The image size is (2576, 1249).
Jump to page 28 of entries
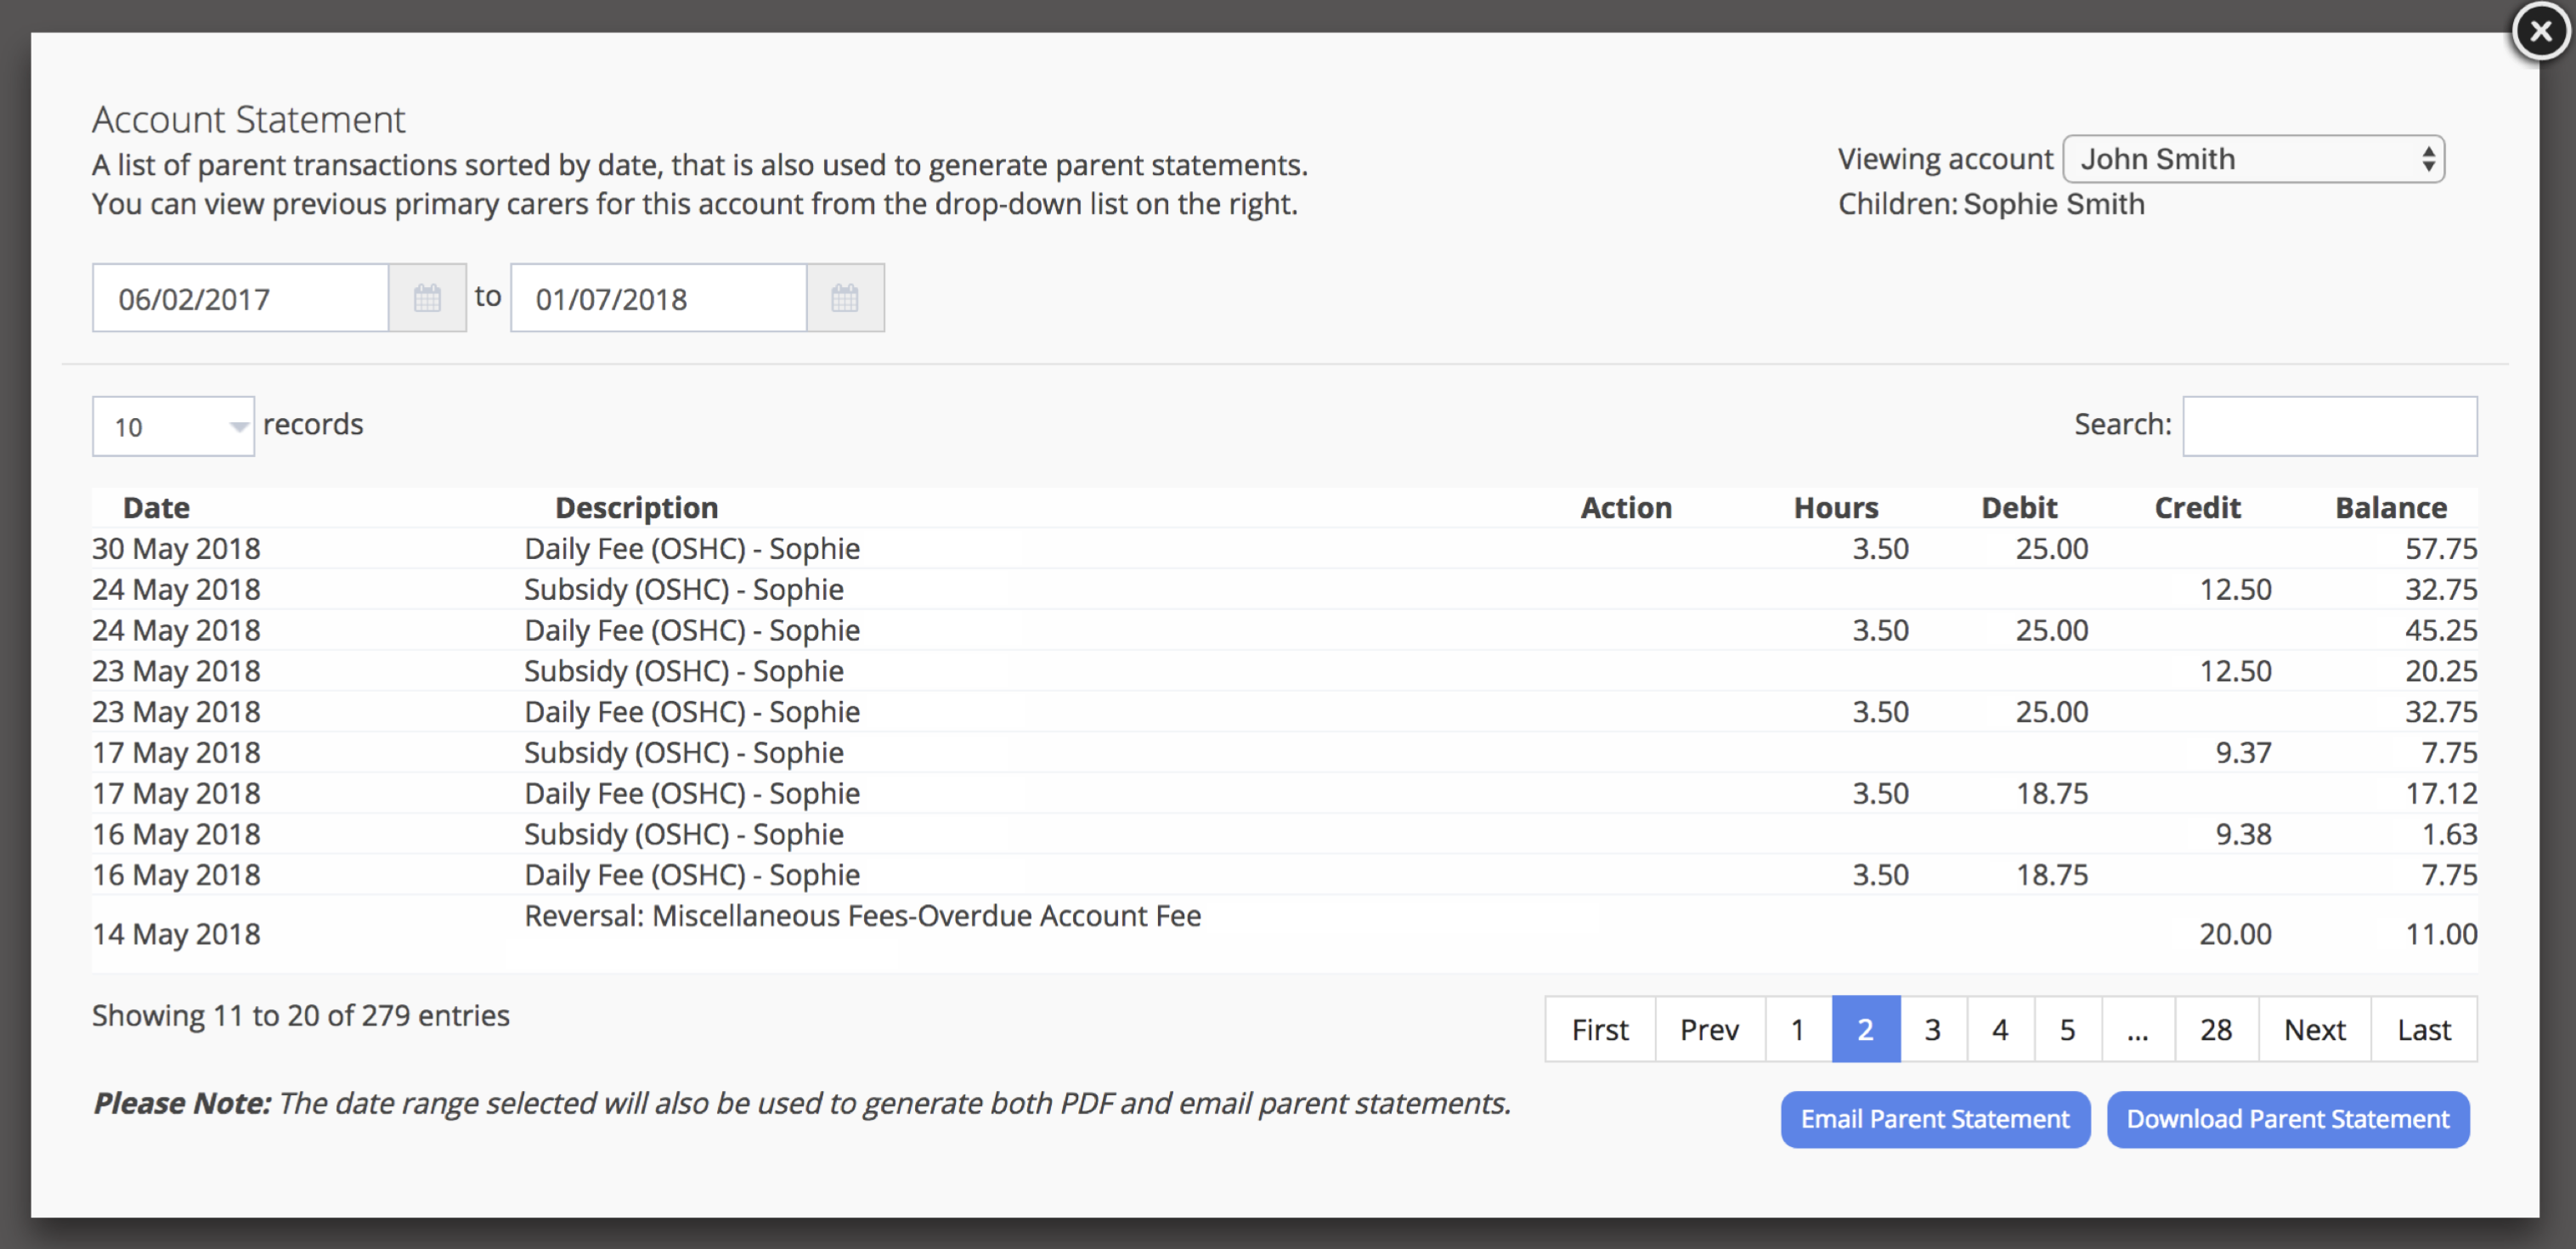coord(2215,1029)
